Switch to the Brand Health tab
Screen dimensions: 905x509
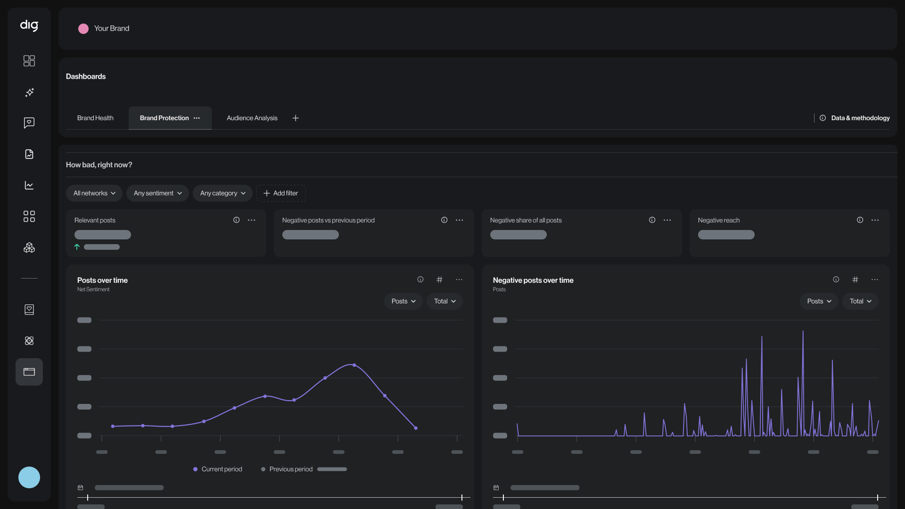(95, 118)
